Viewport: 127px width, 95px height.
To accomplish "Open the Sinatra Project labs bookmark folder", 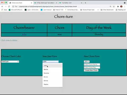I will 87,10.
